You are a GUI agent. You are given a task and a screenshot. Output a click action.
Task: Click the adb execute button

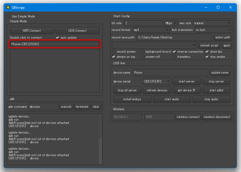[x=66, y=107]
